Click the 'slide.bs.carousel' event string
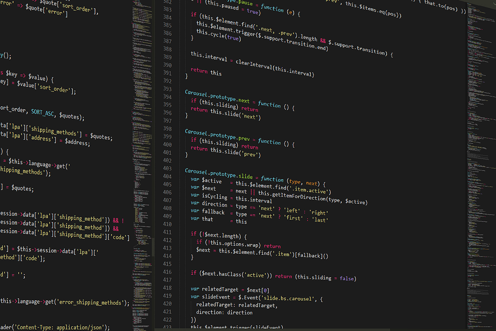Viewport: 496px width, 331px height. click(x=289, y=298)
